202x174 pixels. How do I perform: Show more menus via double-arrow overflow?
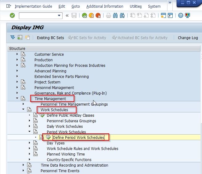[170, 2]
